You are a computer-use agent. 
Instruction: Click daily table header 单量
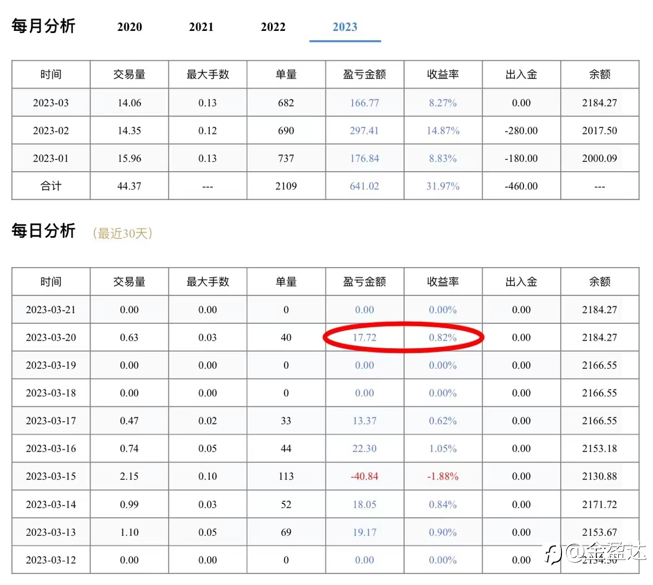(286, 282)
